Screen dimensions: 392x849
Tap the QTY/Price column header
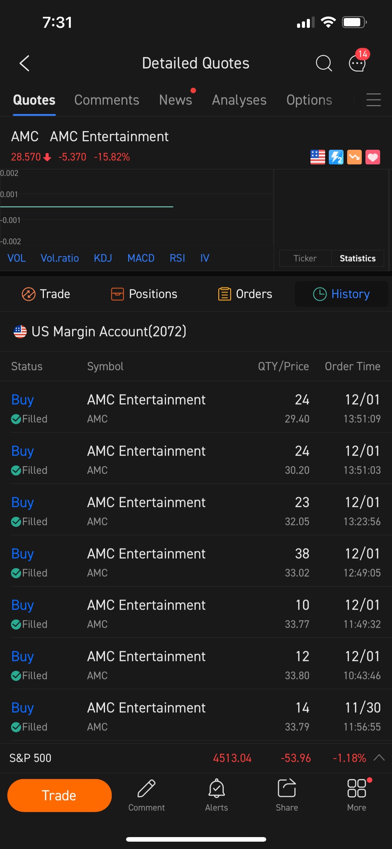[283, 366]
